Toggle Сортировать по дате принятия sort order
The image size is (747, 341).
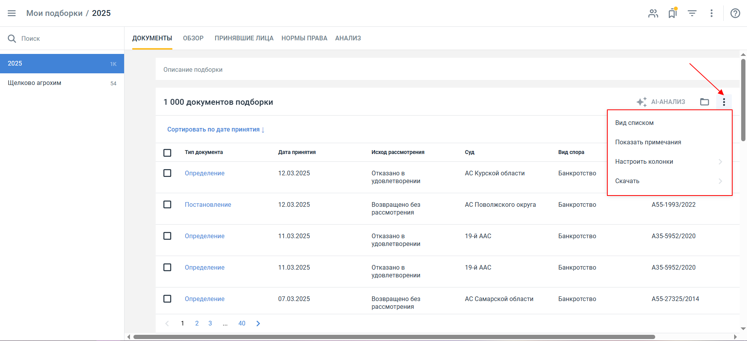pos(216,130)
